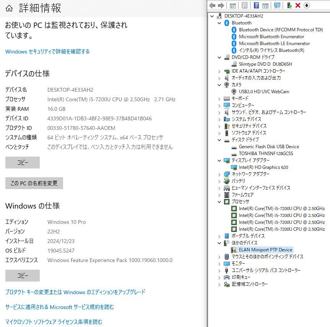The height and width of the screenshot is (327, 330).
Task: Expand サウンド、ビデオ、およびゲーム コントローラー
Action: [219, 113]
